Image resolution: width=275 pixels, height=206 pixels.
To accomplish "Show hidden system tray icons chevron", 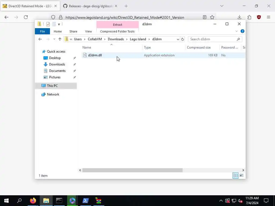I will coord(221,201).
